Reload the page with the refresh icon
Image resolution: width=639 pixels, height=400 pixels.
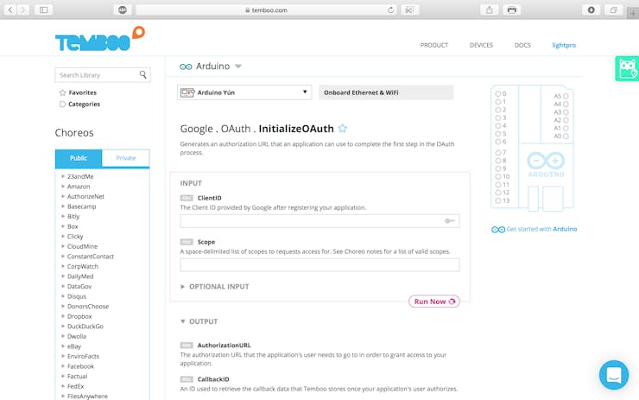[390, 10]
